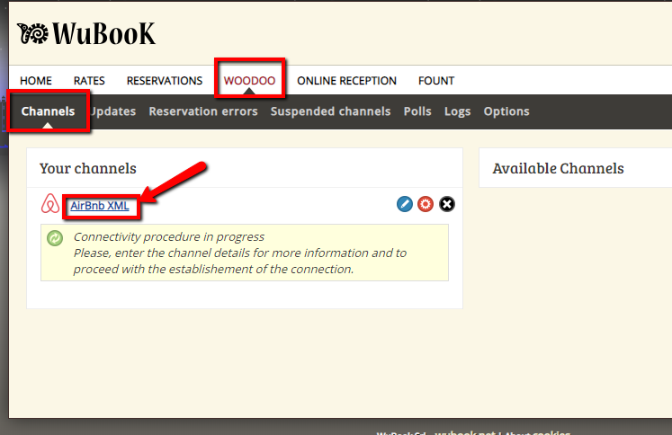Open the FOUNT menu
The height and width of the screenshot is (435, 672).
click(x=436, y=81)
